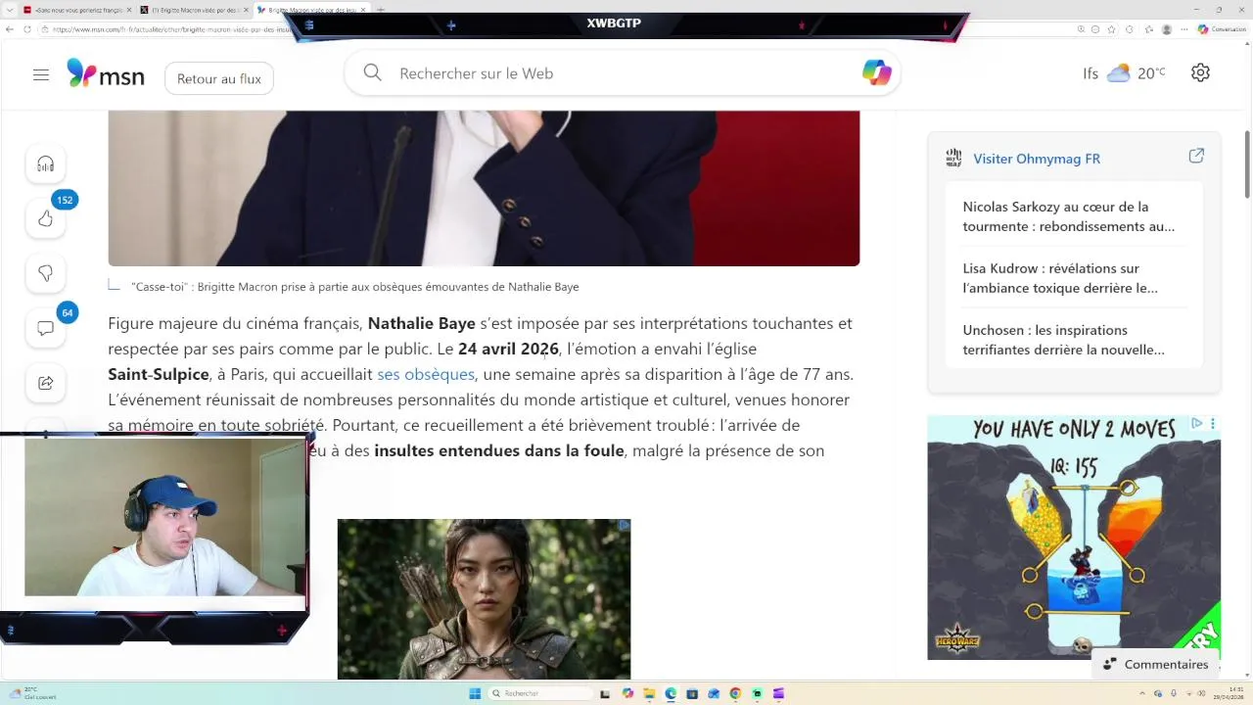The width and height of the screenshot is (1253, 705).
Task: Open File Explorer from taskbar
Action: pyautogui.click(x=648, y=693)
